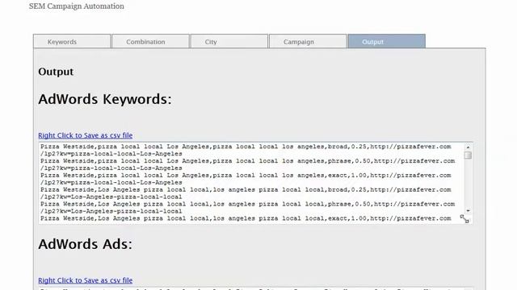Click the keywords textarea scrollbar thumb

tap(468, 155)
